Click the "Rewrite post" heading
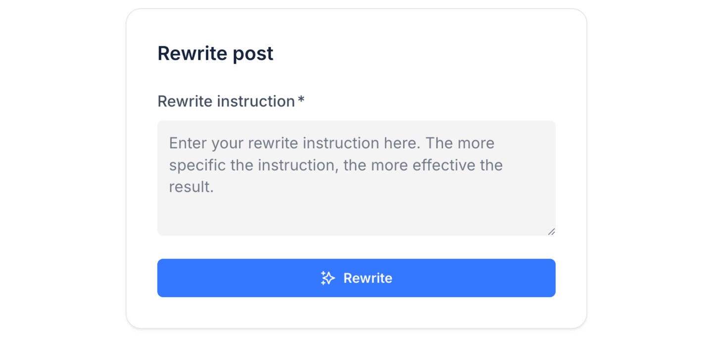 [x=215, y=53]
